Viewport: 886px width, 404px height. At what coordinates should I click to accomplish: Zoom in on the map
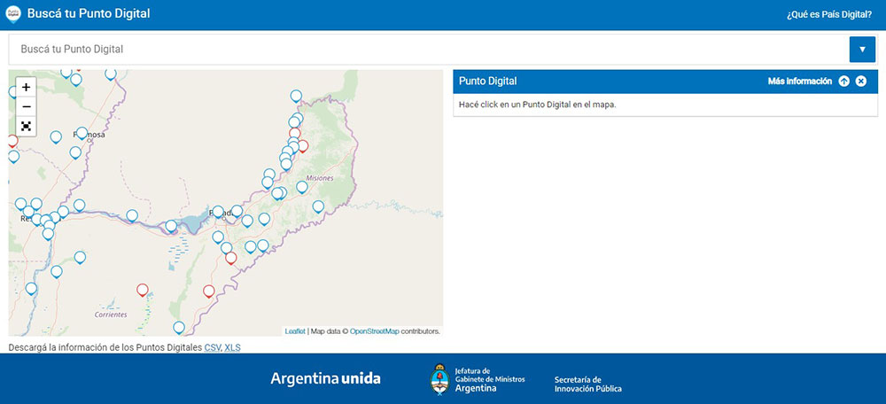click(x=26, y=88)
